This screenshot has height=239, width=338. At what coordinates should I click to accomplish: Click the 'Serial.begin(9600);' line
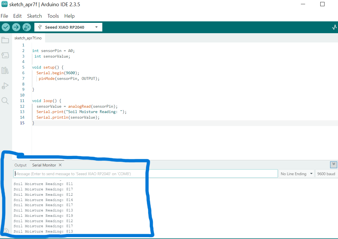pyautogui.click(x=58, y=73)
